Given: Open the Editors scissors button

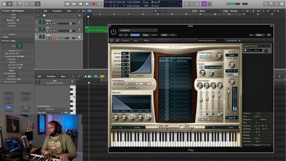Looking at the screenshot, I should [x=38, y=4].
